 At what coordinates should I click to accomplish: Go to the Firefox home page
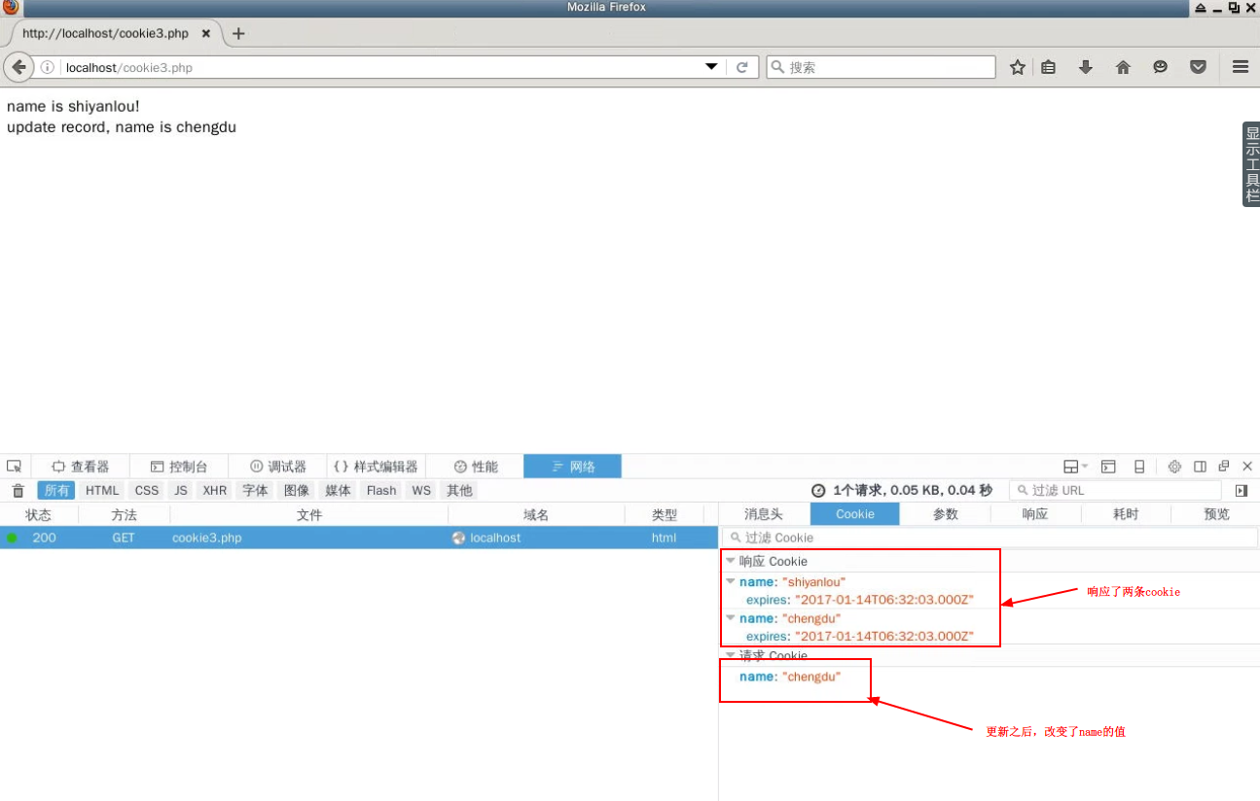pyautogui.click(x=1123, y=67)
